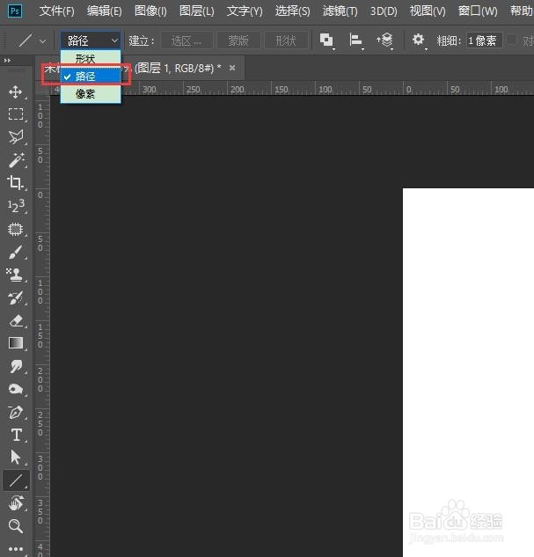Edit the 粗细 1 像素 field
Viewport: 534px width, 557px height.
tap(484, 40)
